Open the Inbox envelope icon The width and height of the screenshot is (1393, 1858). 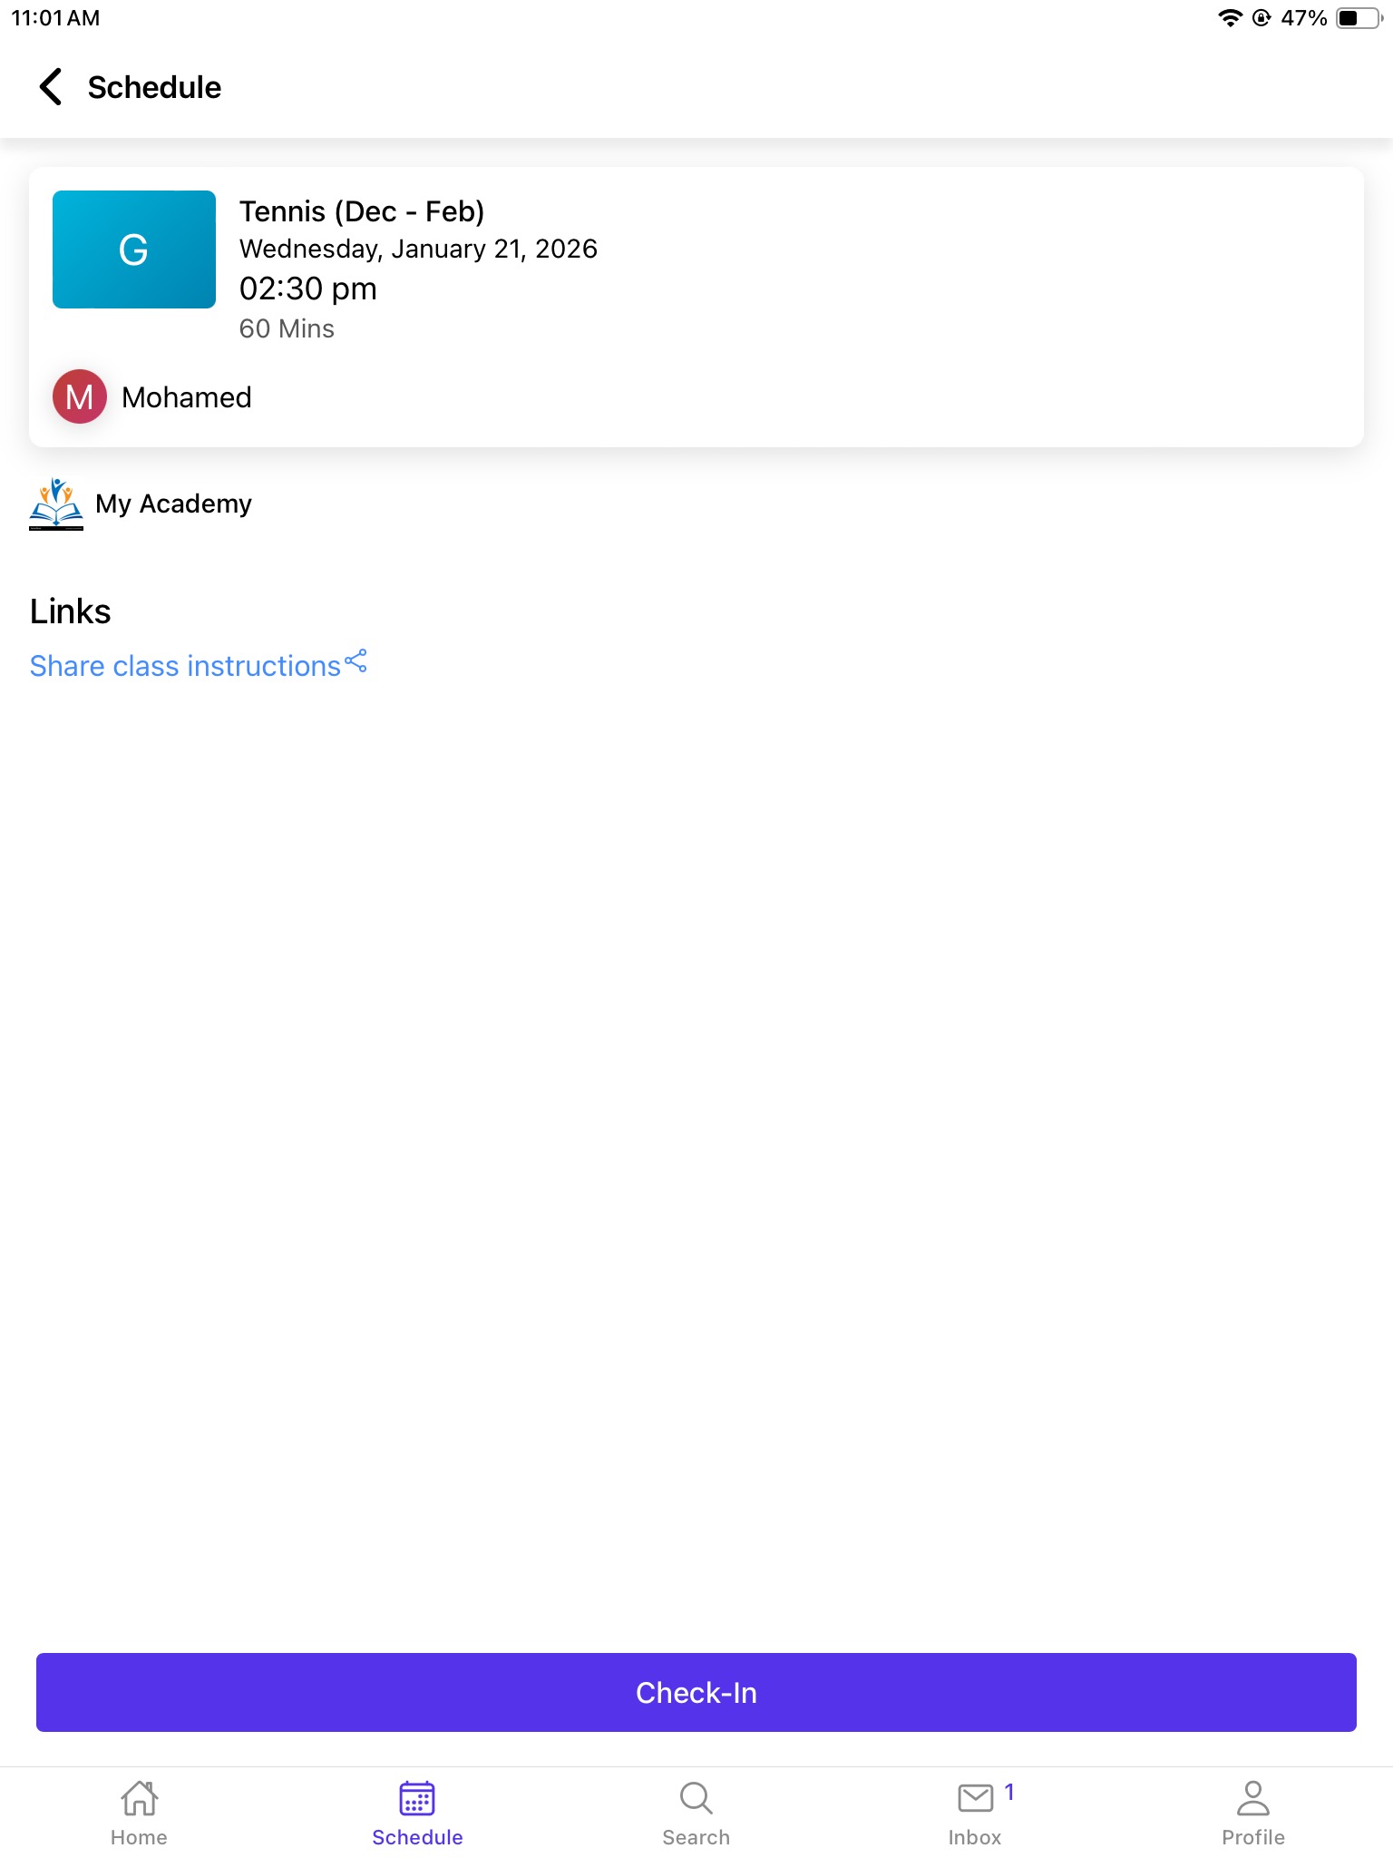point(976,1797)
